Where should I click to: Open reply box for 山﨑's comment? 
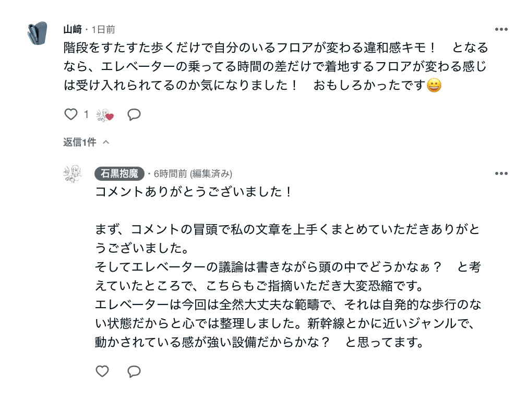134,114
